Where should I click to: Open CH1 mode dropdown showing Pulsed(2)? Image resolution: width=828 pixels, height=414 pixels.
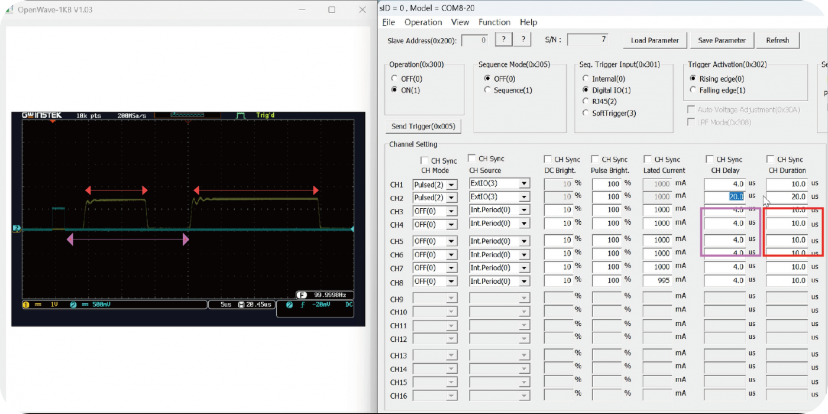click(x=452, y=185)
